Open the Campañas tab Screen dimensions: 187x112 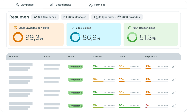[24, 5]
